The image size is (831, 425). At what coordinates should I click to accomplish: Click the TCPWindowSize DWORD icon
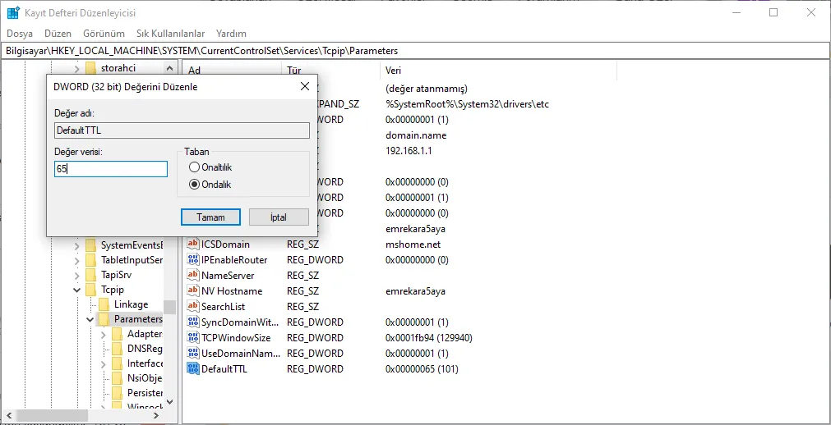pyautogui.click(x=193, y=337)
